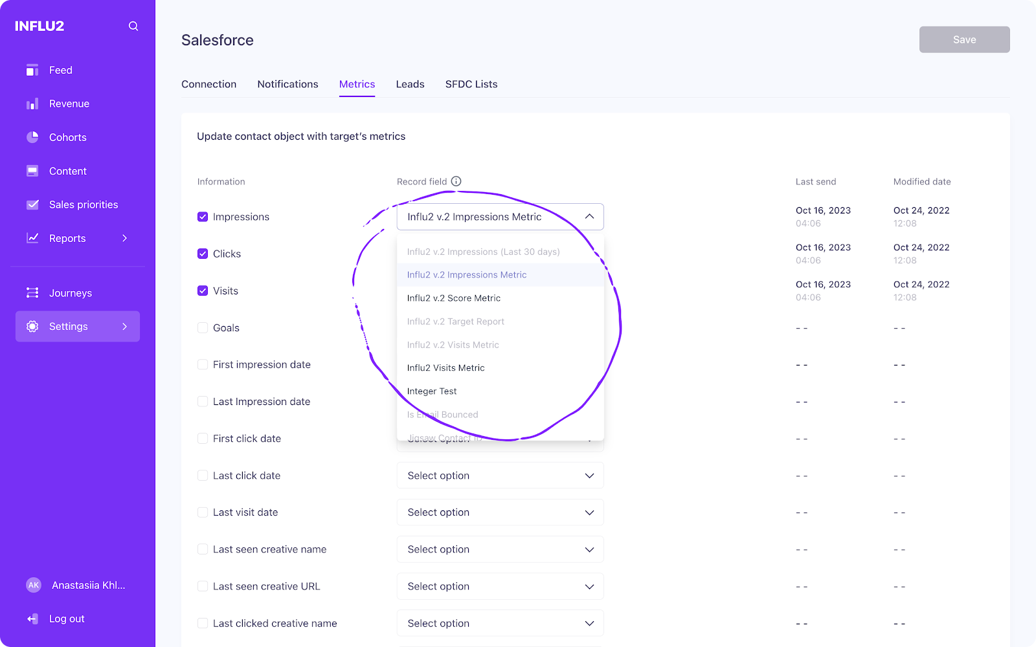
Task: Click the Salesforce page heading
Action: 218,40
